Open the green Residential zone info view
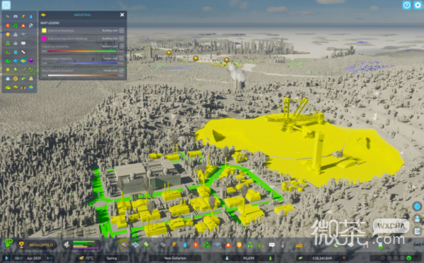The image size is (424, 263). coord(8,61)
